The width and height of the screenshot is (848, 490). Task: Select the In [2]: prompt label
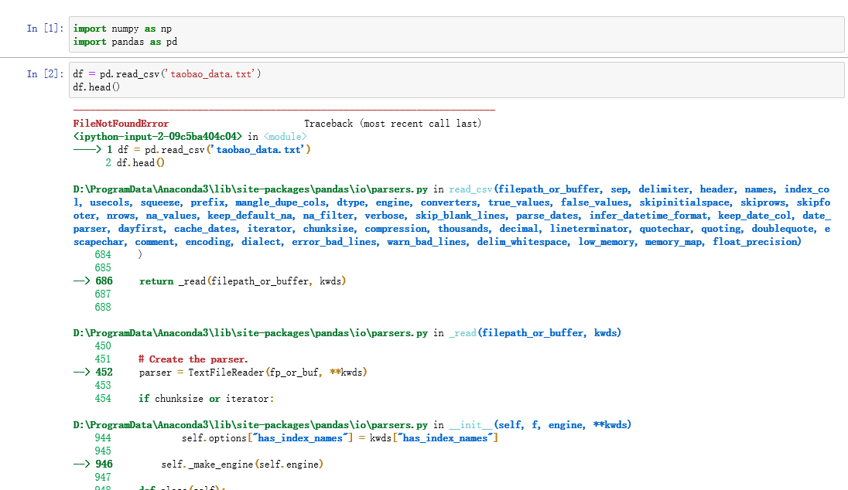(45, 73)
